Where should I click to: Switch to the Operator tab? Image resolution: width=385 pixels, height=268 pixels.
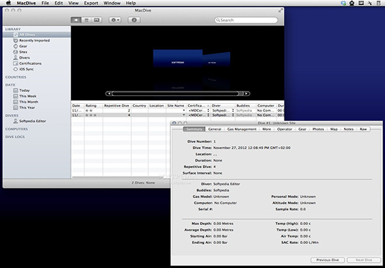(285, 129)
